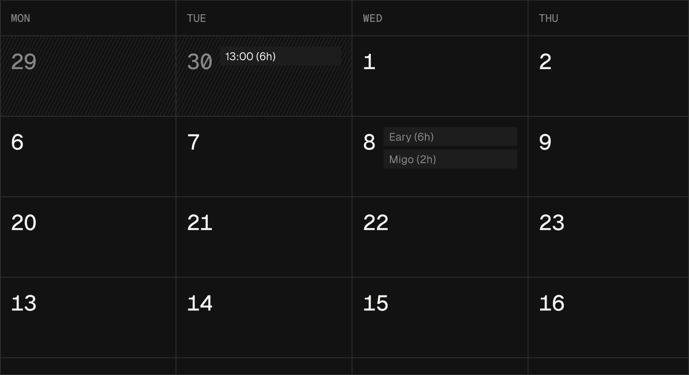Select day 2 in the calendar
The width and height of the screenshot is (689, 375).
(608, 76)
